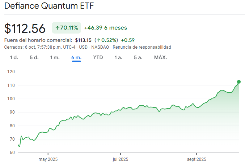
Task: Show the YTD chart range
Action: click(x=98, y=57)
